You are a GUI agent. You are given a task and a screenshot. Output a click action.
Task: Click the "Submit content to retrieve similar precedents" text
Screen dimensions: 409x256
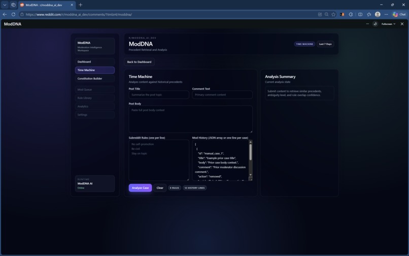tap(294, 91)
